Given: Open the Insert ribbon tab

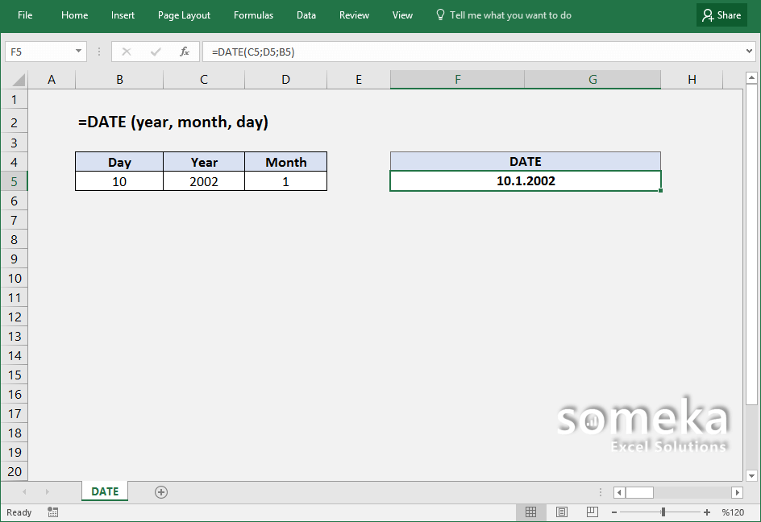Looking at the screenshot, I should point(123,15).
